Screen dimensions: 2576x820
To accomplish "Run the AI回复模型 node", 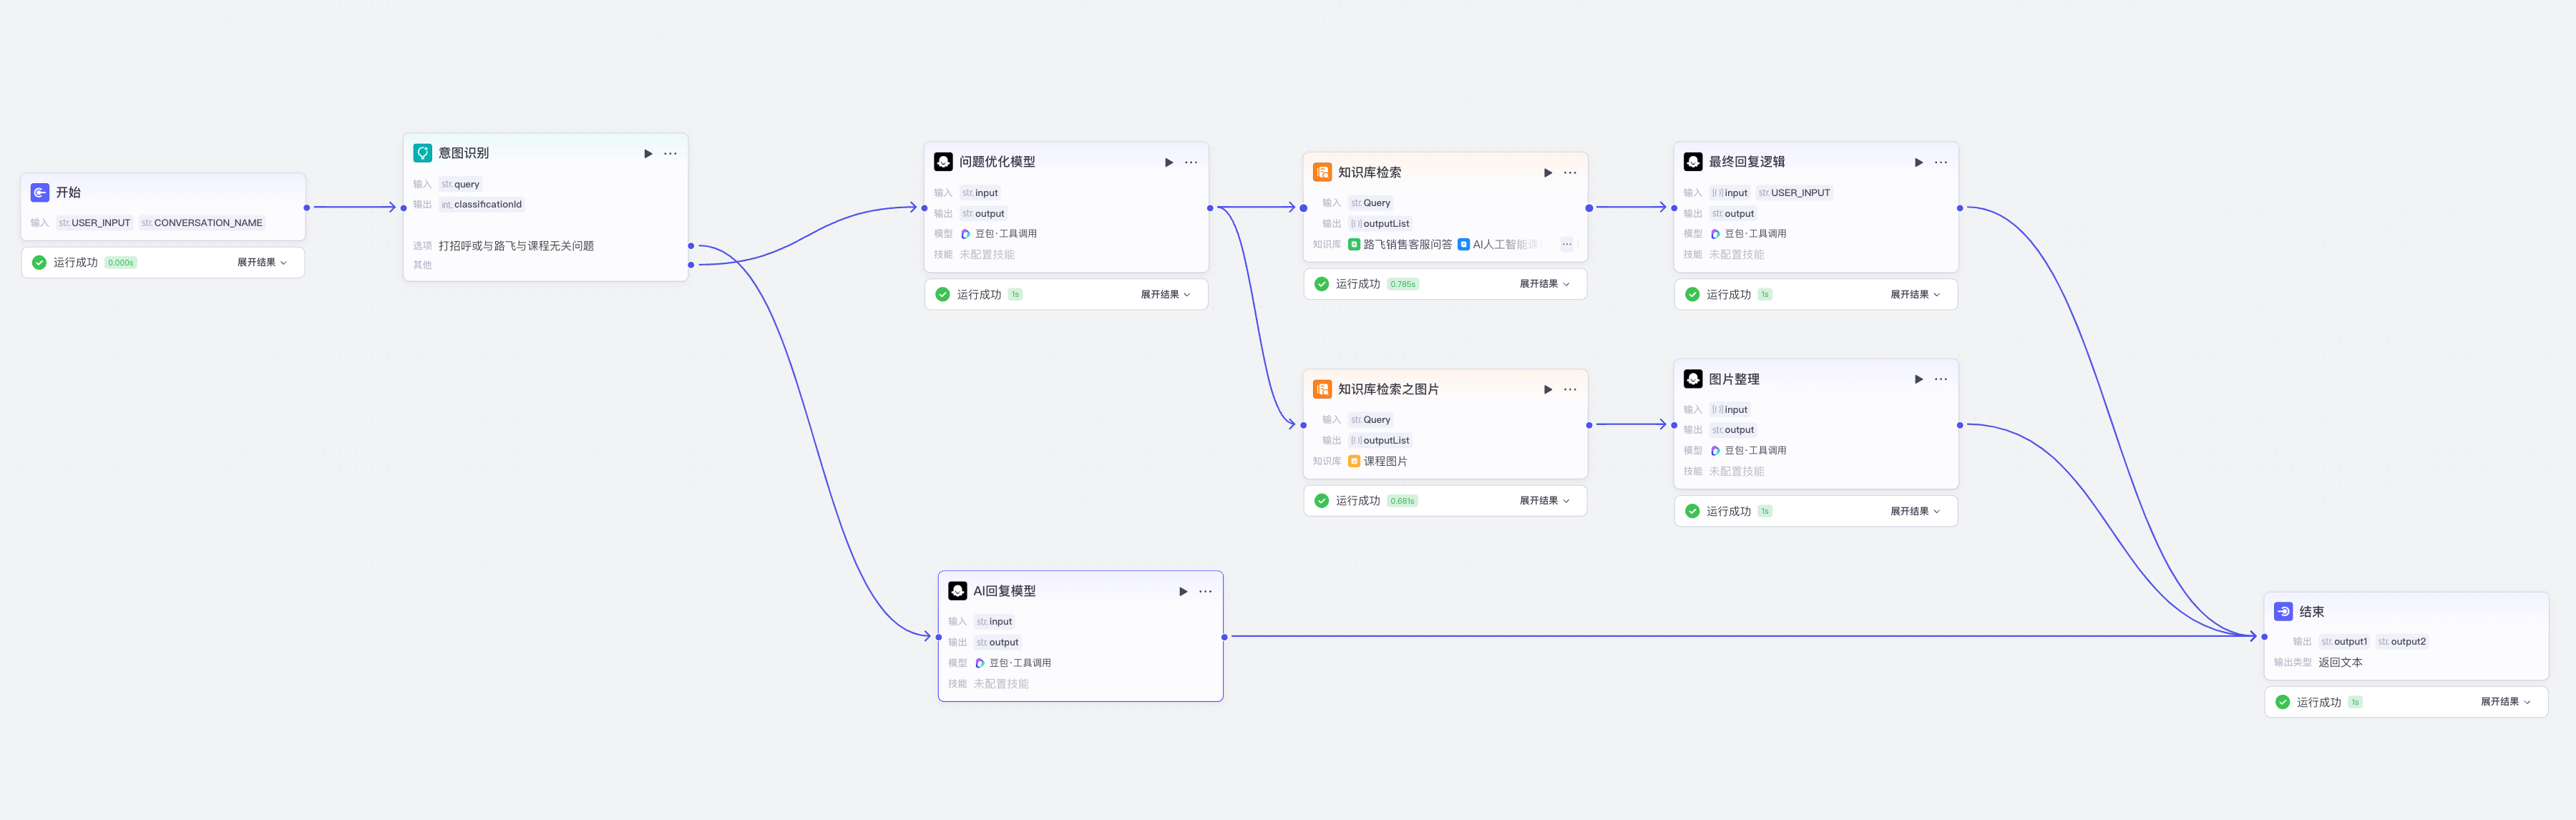I will pyautogui.click(x=1183, y=591).
